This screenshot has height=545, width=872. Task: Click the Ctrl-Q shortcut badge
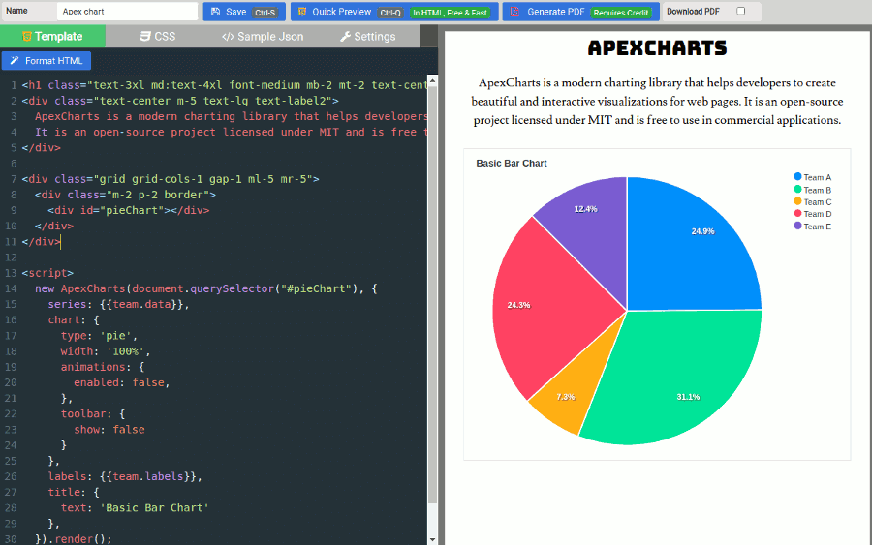[390, 13]
